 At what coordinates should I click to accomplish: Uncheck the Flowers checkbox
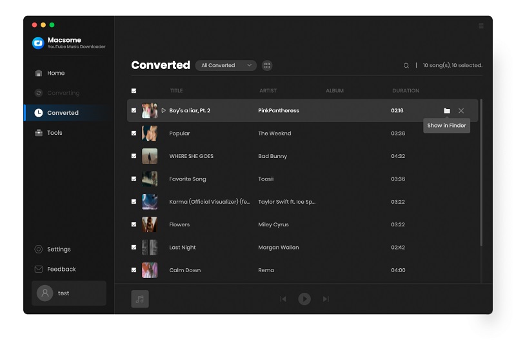[134, 224]
